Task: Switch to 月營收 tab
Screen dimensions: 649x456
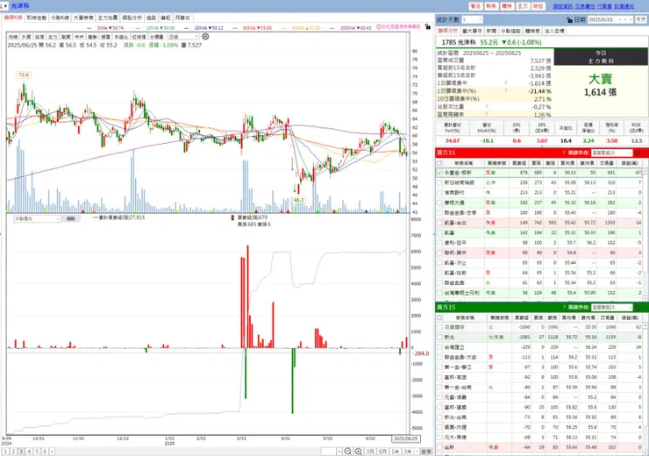Action: click(x=182, y=18)
